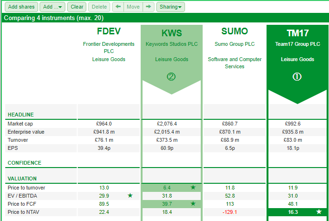
Task: Select the TM17 column header
Action: click(x=298, y=33)
